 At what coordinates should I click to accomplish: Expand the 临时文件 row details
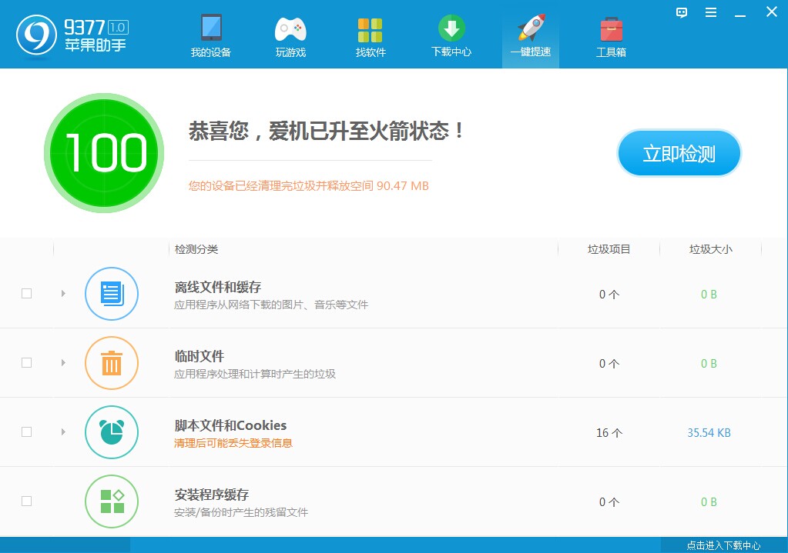point(63,363)
